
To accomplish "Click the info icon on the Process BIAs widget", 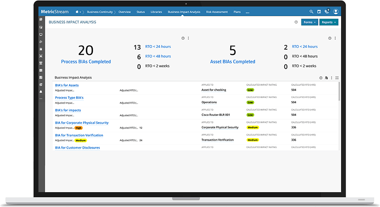I will pos(183,38).
